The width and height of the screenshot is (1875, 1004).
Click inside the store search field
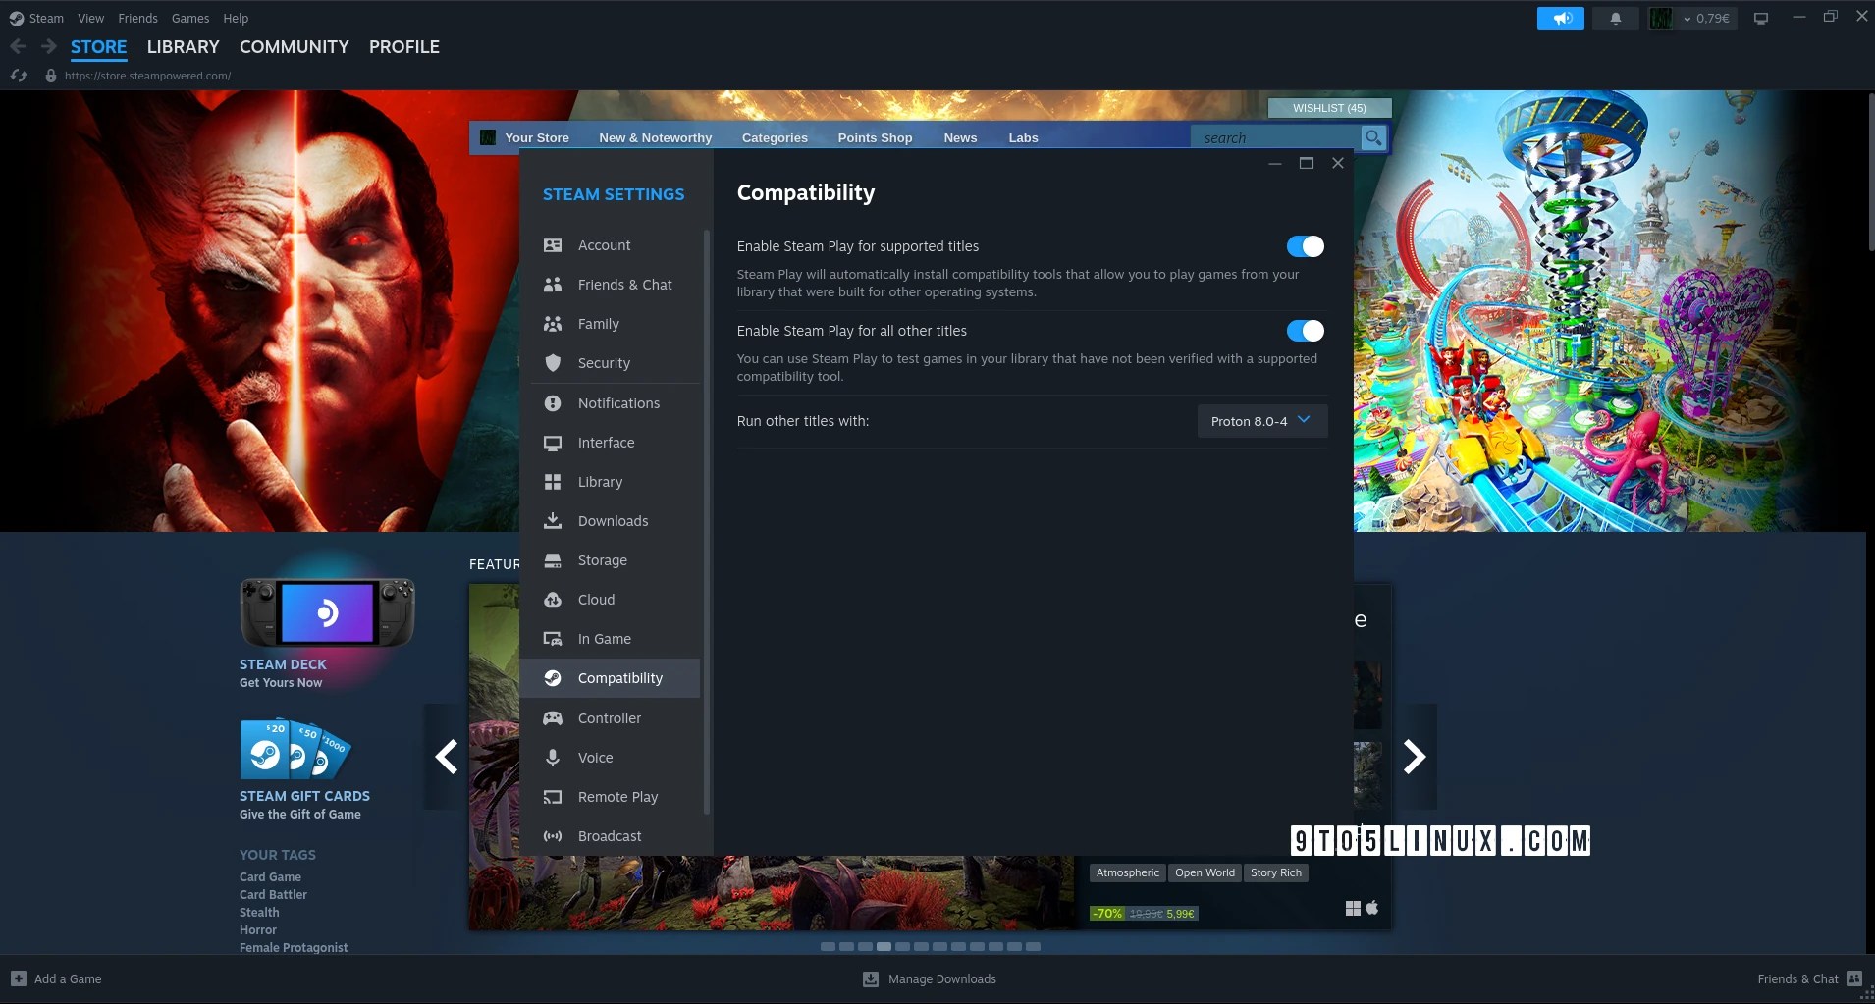tap(1276, 137)
